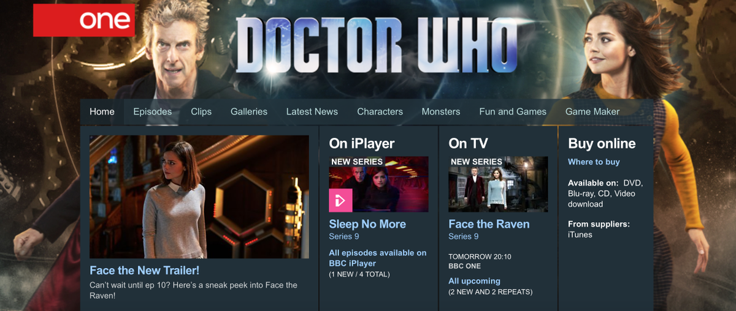The image size is (736, 311).
Task: Click the Available on: DVD, Blu-ray text
Action: 605,193
